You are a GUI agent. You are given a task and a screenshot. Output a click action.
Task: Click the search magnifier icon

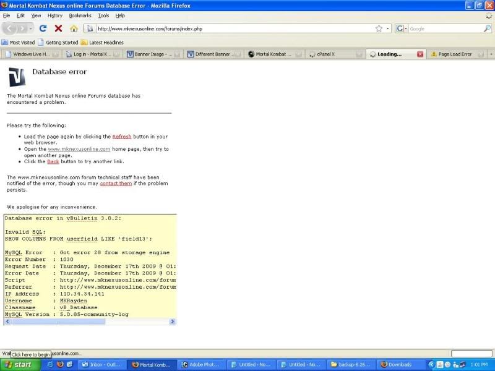click(x=487, y=28)
